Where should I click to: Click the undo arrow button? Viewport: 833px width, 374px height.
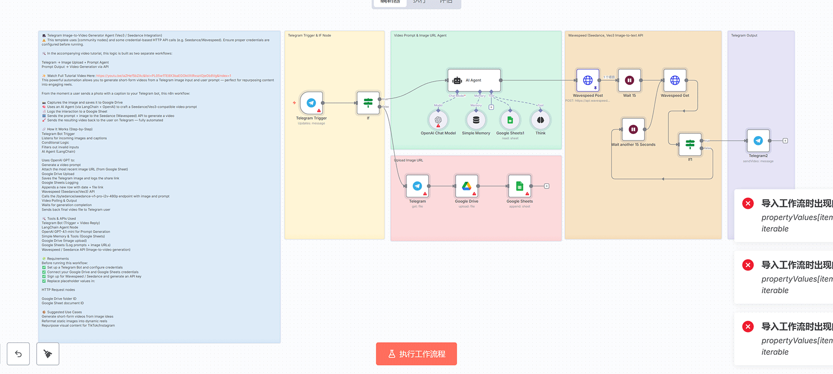tap(18, 354)
